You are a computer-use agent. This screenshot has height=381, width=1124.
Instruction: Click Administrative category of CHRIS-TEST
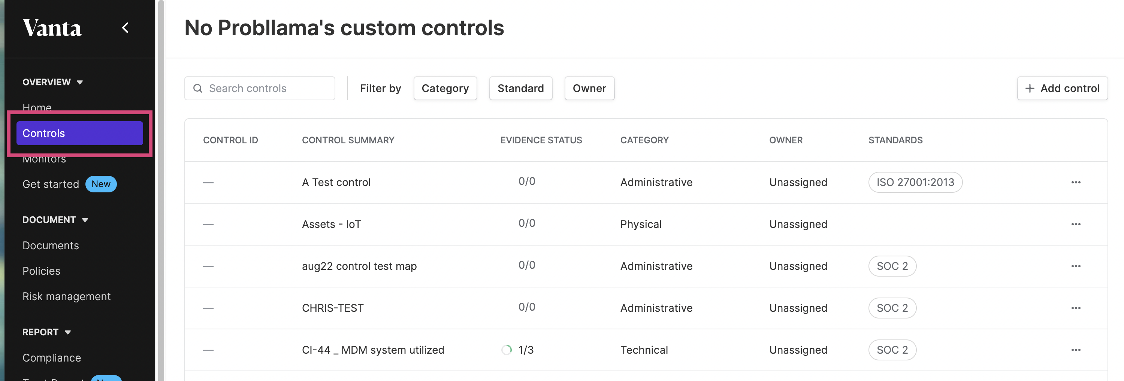[656, 308]
